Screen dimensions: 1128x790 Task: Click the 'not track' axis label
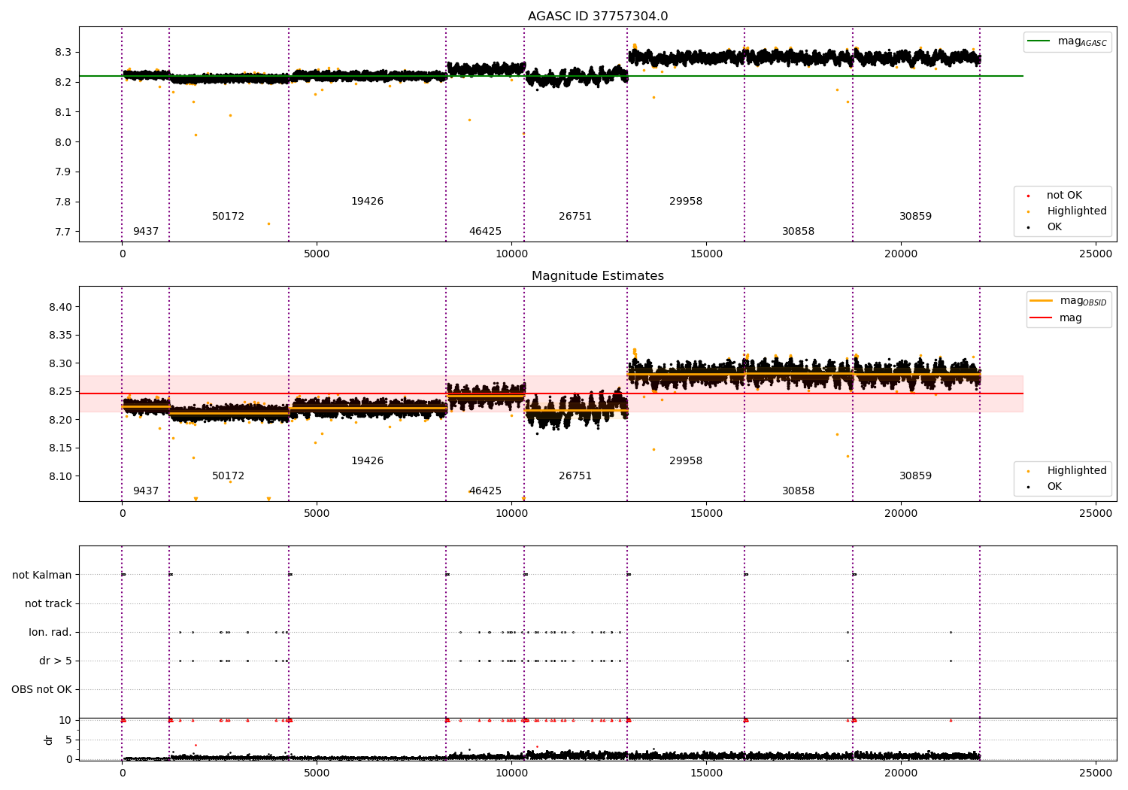(48, 603)
